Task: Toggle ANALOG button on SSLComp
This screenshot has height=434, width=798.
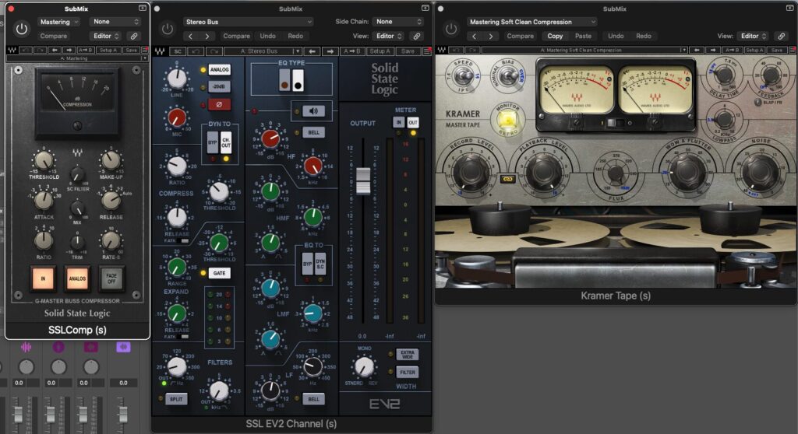Action: tap(77, 278)
